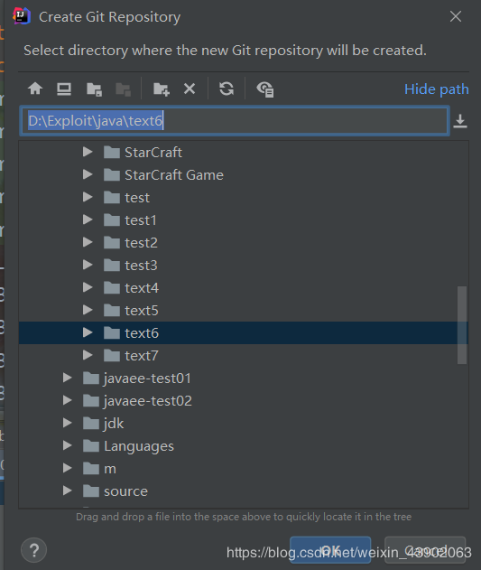Select the text7 folder
The image size is (481, 570).
tap(142, 356)
